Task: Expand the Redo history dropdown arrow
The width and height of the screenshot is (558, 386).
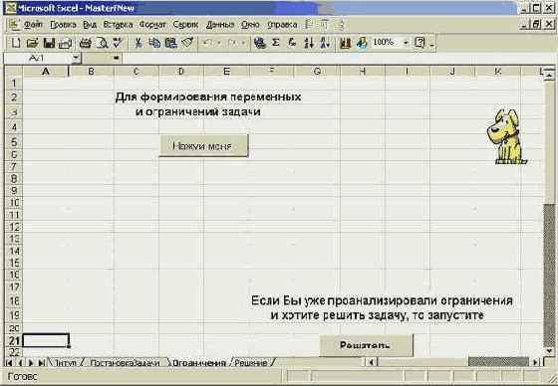Action: [243, 44]
